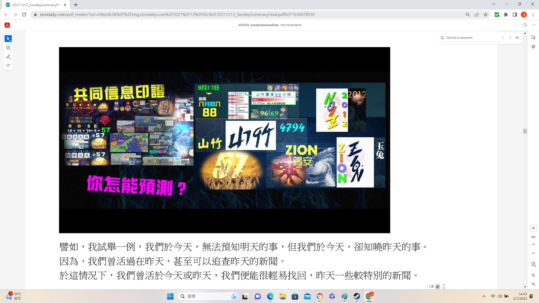Click scrollbar down arrow
The width and height of the screenshot is (539, 303).
[525, 287]
